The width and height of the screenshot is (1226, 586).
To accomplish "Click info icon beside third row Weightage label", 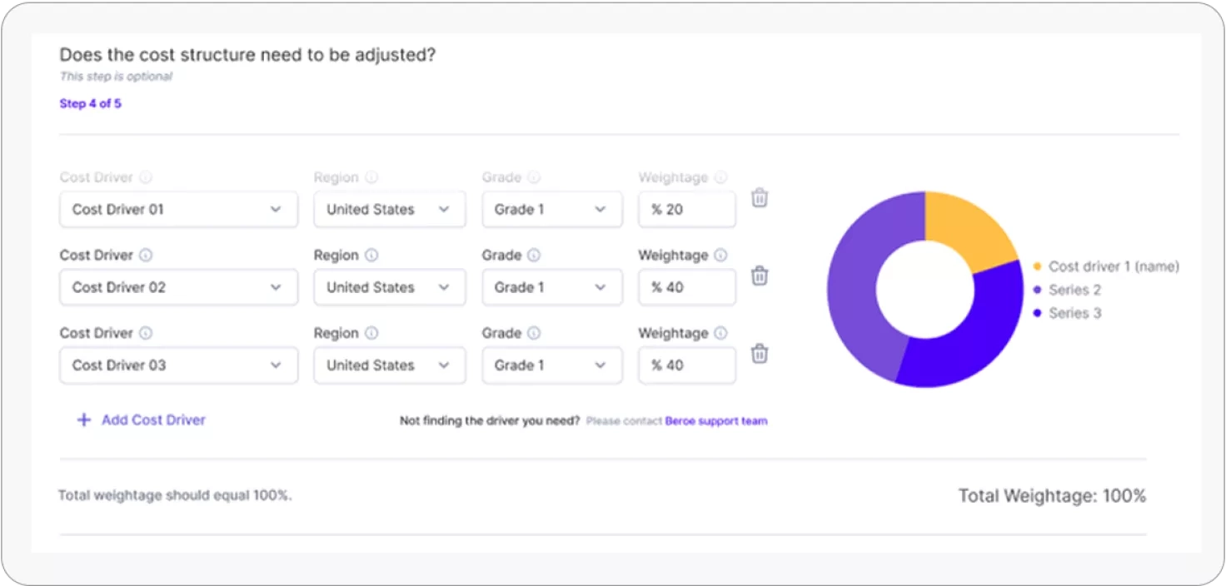I will tap(720, 333).
